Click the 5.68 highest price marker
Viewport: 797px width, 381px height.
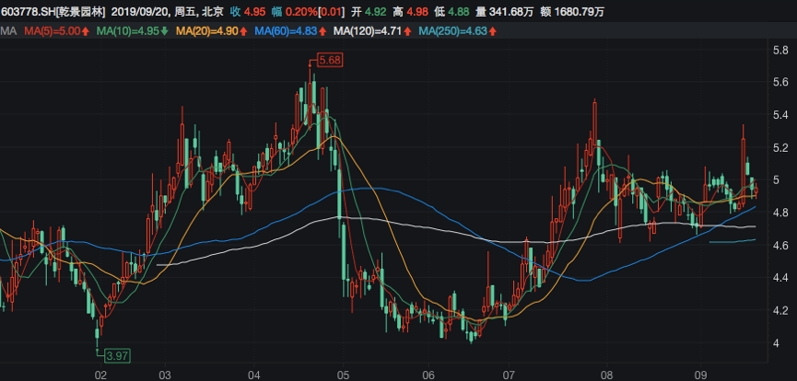pyautogui.click(x=329, y=60)
